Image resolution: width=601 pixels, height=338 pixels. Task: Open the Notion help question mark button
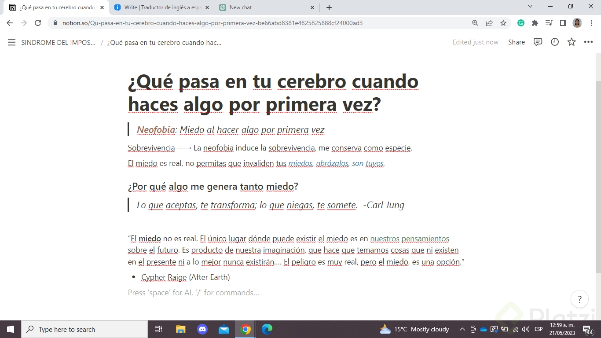tap(579, 300)
